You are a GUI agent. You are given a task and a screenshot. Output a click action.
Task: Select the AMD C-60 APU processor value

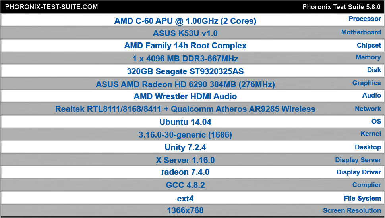point(185,21)
